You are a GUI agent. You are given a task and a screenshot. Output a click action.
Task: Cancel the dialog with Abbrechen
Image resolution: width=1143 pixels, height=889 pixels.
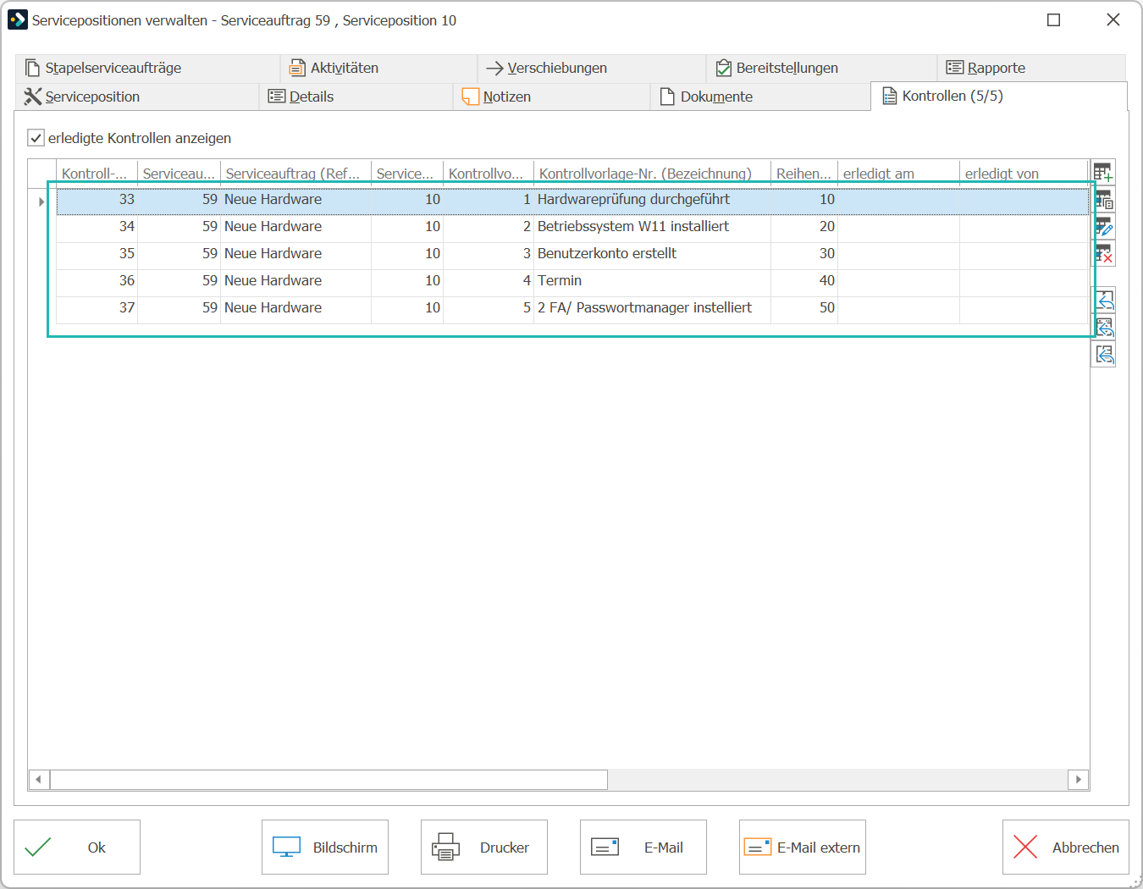1066,847
